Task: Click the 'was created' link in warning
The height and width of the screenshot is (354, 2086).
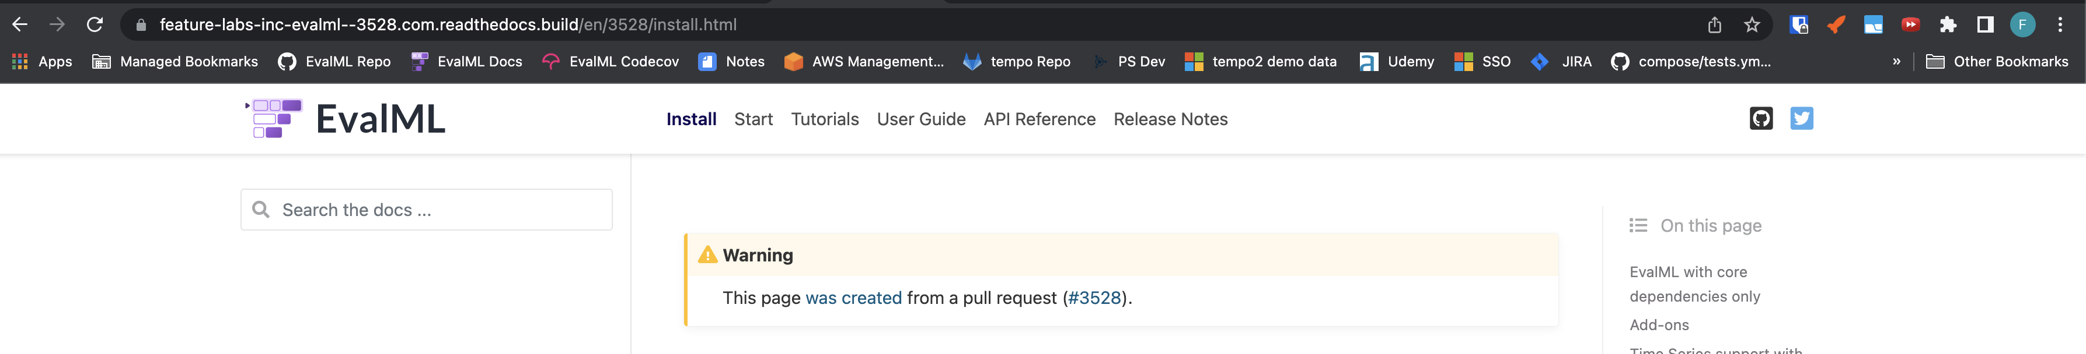Action: coord(853,298)
